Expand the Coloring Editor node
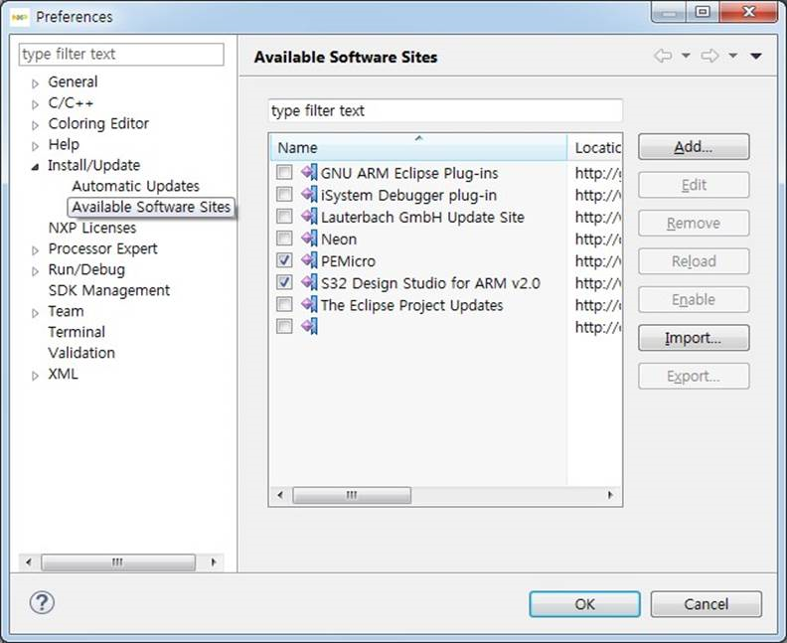Image resolution: width=787 pixels, height=643 pixels. point(35,125)
